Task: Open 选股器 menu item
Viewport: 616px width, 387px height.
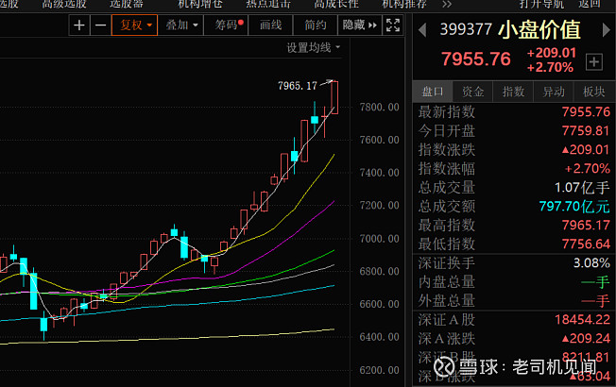Action: click(127, 4)
